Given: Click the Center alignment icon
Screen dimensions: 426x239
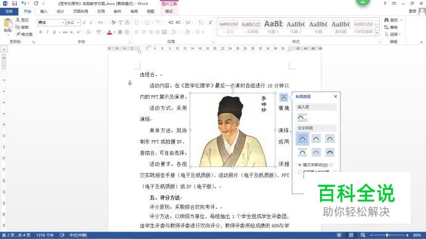Looking at the screenshot, I should point(143,33).
